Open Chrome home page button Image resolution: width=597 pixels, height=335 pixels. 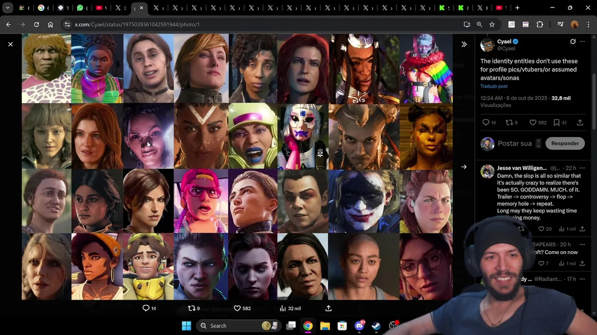(x=50, y=24)
